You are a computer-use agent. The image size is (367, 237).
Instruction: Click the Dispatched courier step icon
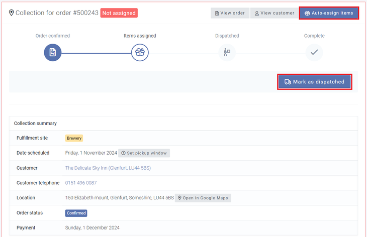(227, 52)
